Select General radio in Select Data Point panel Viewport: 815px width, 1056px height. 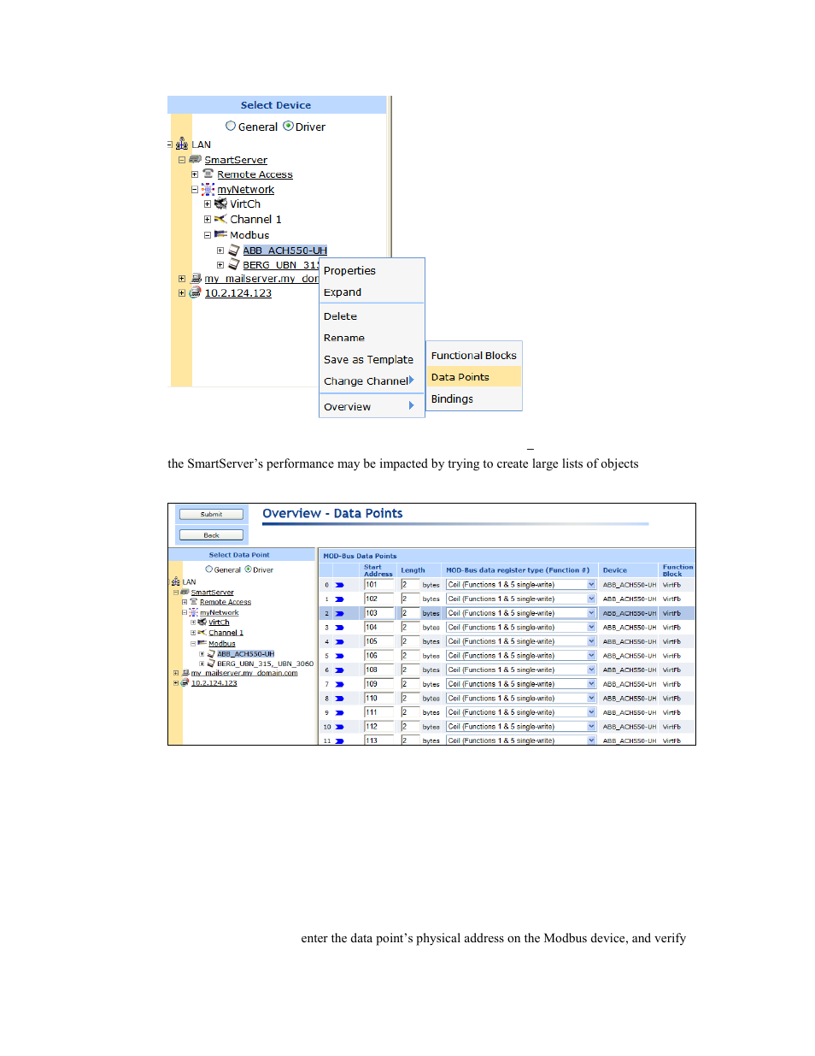208,569
